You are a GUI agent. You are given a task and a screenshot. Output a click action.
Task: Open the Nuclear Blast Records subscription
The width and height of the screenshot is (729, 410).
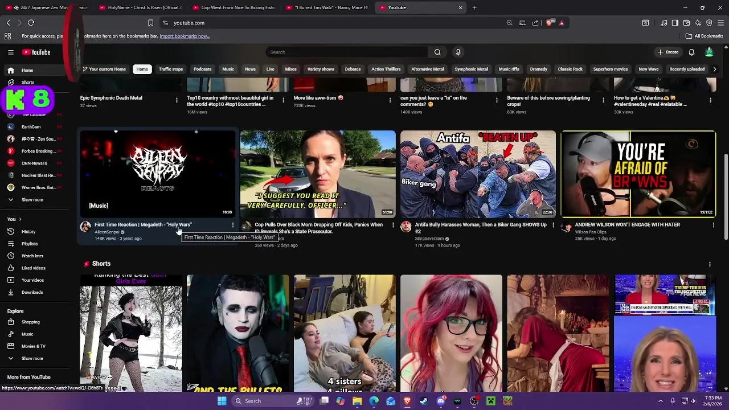tap(38, 175)
